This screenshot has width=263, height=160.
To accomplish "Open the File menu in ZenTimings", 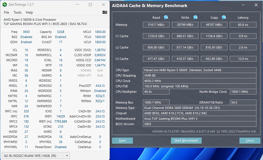I will (6, 12).
